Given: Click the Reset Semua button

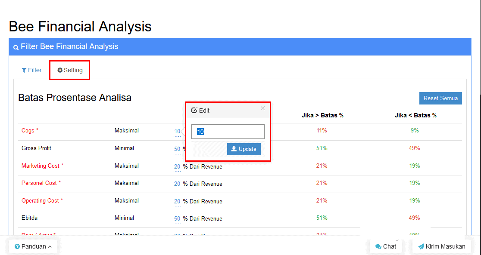Looking at the screenshot, I should tap(440, 98).
